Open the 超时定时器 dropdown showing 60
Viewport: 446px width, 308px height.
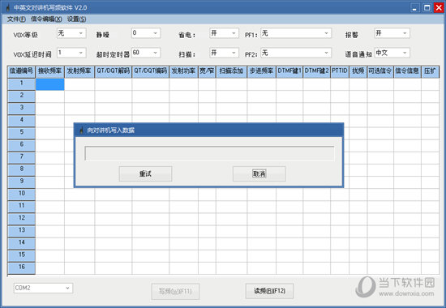(x=146, y=53)
